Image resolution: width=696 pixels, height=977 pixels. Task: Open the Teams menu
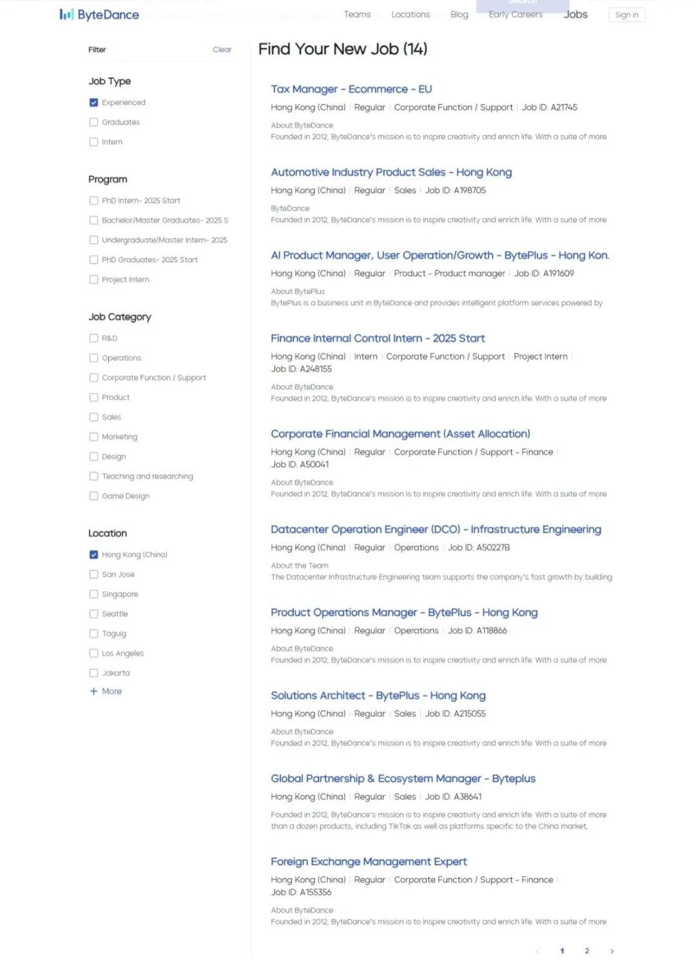click(x=357, y=14)
